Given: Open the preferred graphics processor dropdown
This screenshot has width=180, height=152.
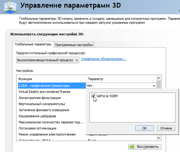Looking at the screenshot, I should [48, 60].
